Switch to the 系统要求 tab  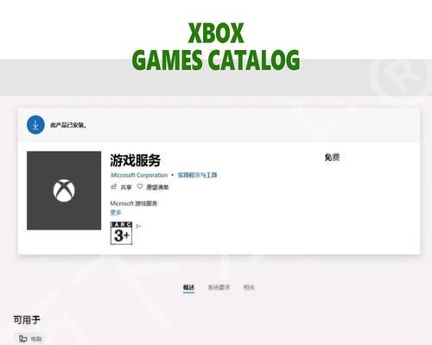tap(219, 287)
